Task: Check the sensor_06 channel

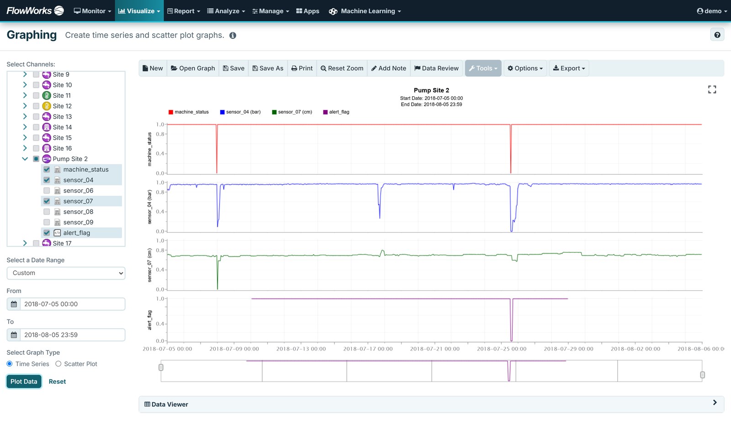Action: [47, 190]
